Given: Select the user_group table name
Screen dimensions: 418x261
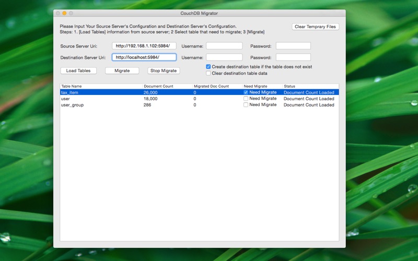Looking at the screenshot, I should tap(72, 105).
